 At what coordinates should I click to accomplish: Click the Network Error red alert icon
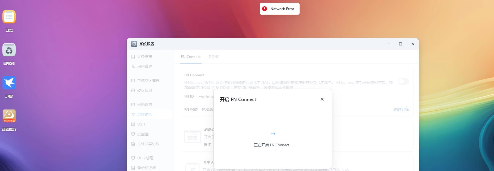pos(265,9)
